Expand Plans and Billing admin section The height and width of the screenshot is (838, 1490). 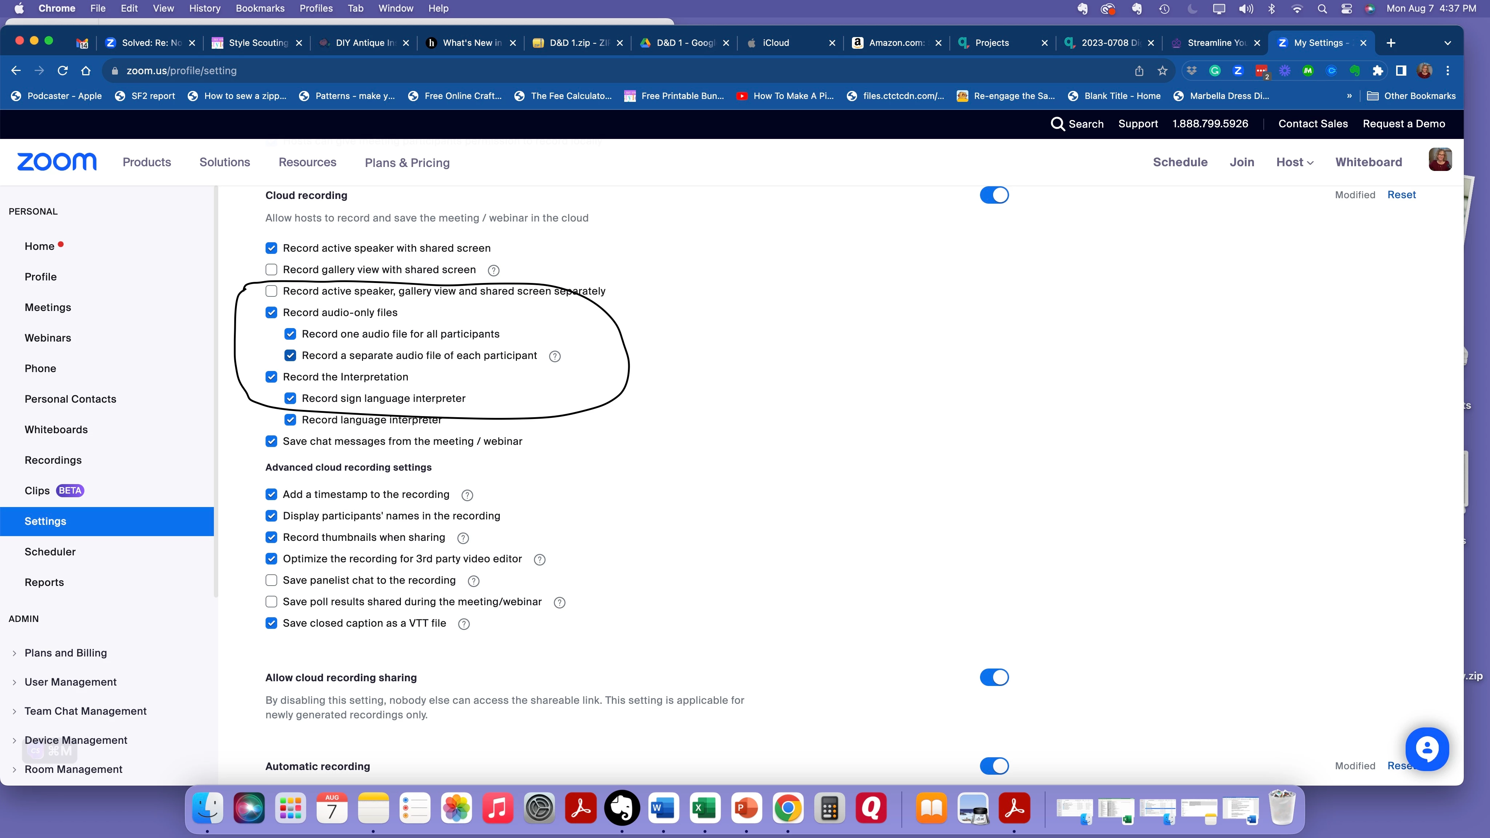click(65, 653)
